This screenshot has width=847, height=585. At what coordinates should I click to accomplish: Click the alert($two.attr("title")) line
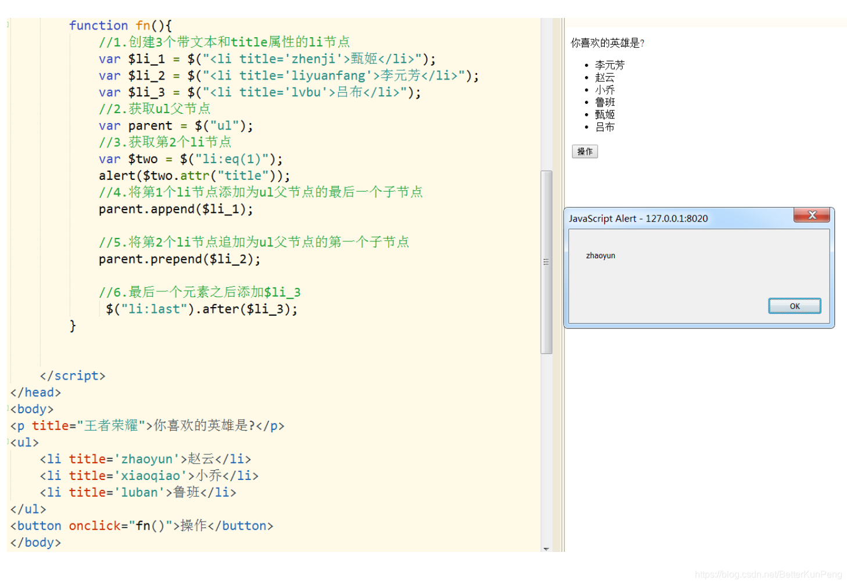coord(194,176)
